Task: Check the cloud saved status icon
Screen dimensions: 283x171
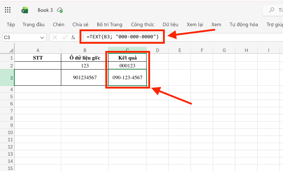Action: pyautogui.click(x=60, y=10)
